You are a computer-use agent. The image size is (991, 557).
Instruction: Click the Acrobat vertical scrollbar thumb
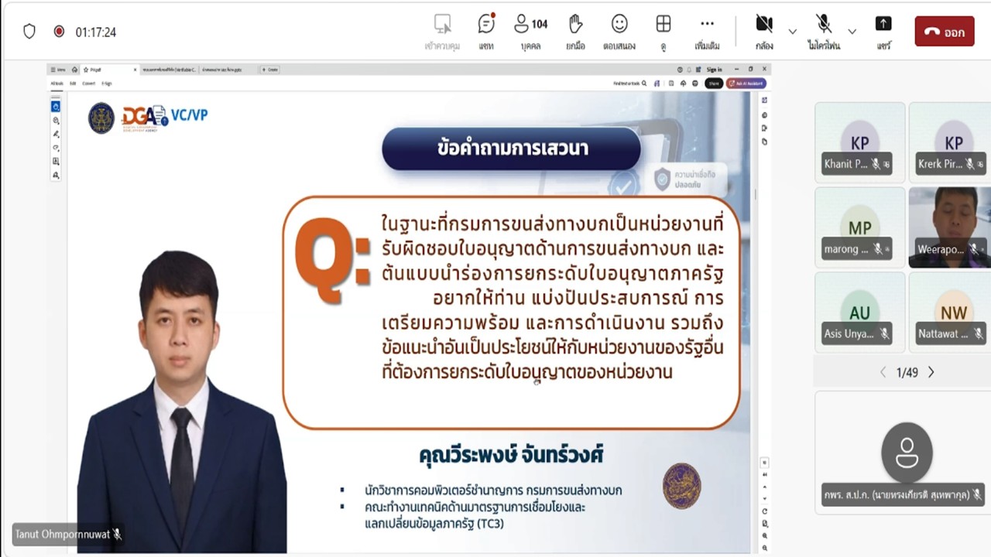pyautogui.click(x=756, y=193)
